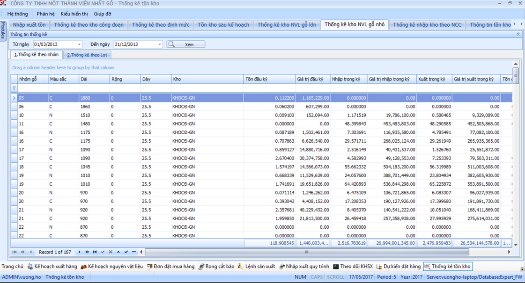Sort by Tồn đầu kỳ column header
The width and height of the screenshot is (525, 283).
point(269,79)
